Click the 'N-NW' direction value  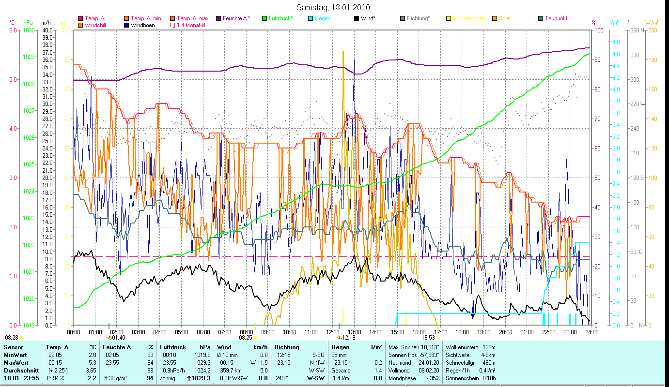[x=317, y=363]
